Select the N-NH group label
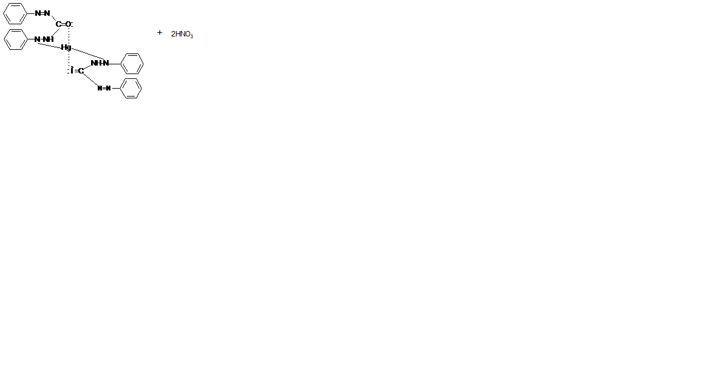This screenshot has width=712, height=371. [x=44, y=39]
